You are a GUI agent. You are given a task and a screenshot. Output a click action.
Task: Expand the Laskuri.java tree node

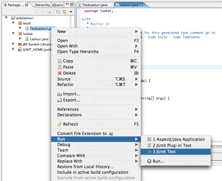[x=21, y=38]
